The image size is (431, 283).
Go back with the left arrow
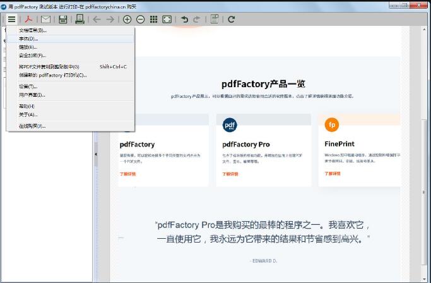97,20
